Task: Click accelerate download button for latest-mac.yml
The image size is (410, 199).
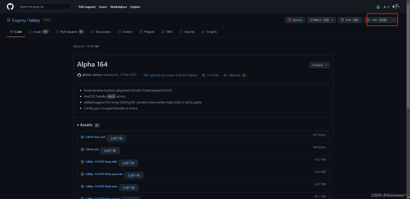Action: [117, 138]
